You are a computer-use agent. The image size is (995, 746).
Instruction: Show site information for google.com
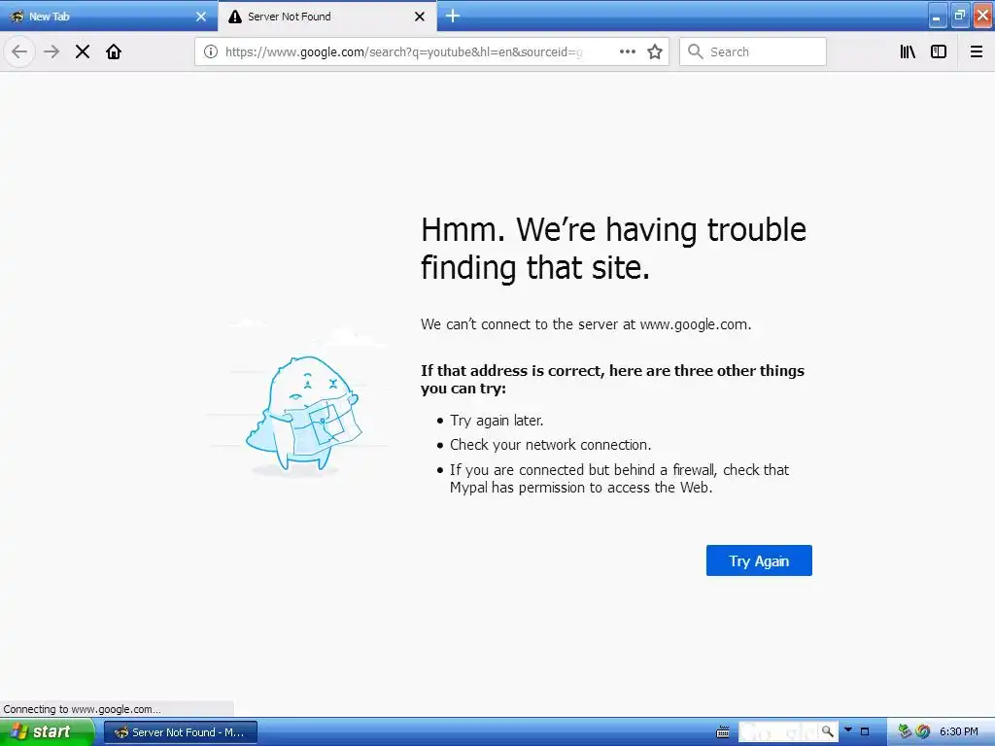(x=211, y=52)
